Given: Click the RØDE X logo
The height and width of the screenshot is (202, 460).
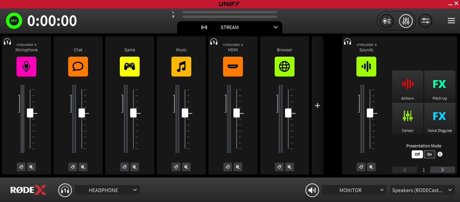Looking at the screenshot, I should click(28, 190).
